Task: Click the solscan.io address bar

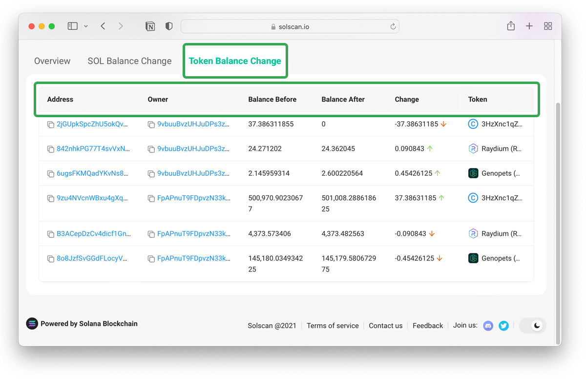Action: click(290, 26)
